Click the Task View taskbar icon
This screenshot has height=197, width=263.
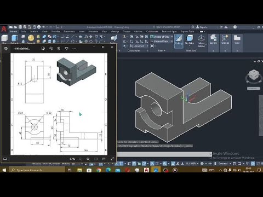click(70, 170)
